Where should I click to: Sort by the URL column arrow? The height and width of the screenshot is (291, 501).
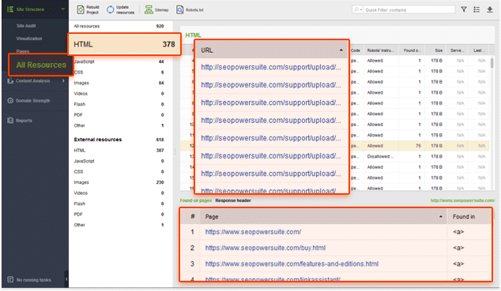click(x=341, y=50)
